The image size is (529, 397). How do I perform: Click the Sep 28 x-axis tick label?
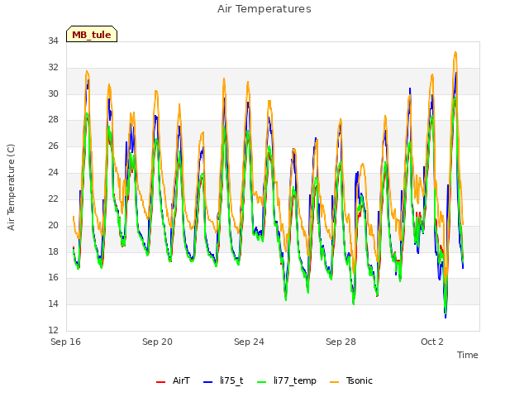(341, 342)
